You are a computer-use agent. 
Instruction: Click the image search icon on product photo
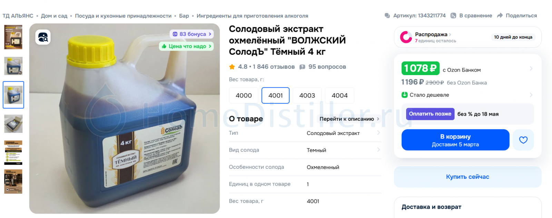(x=43, y=37)
